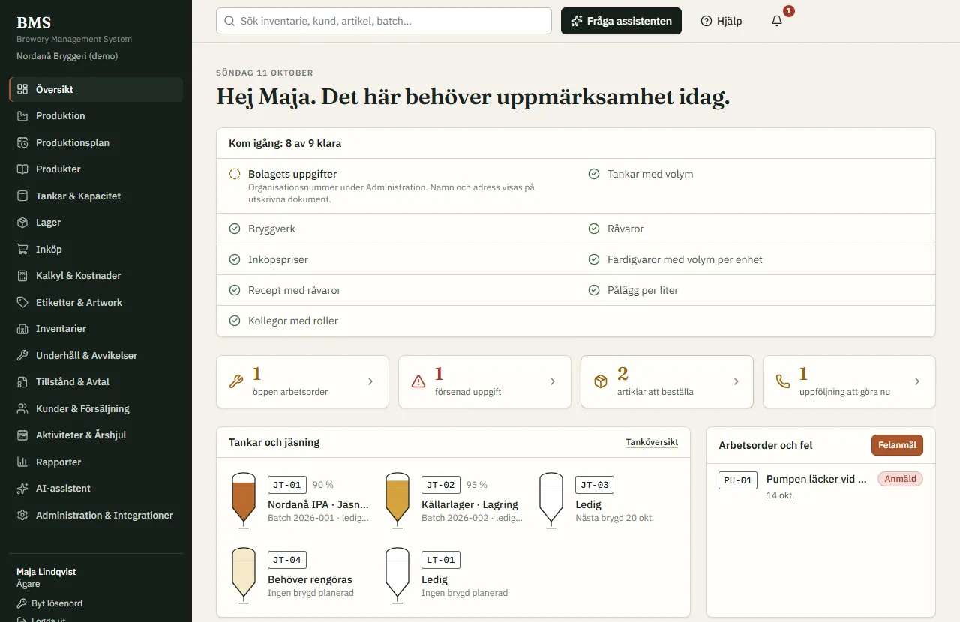This screenshot has height=622, width=960.
Task: Open Aktiviteter & Årshjul menu item
Action: click(x=96, y=435)
